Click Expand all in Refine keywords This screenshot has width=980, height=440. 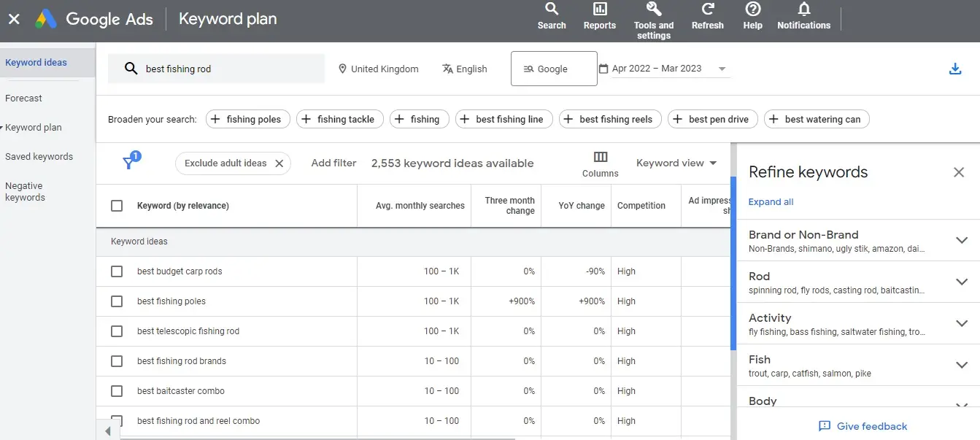point(771,202)
